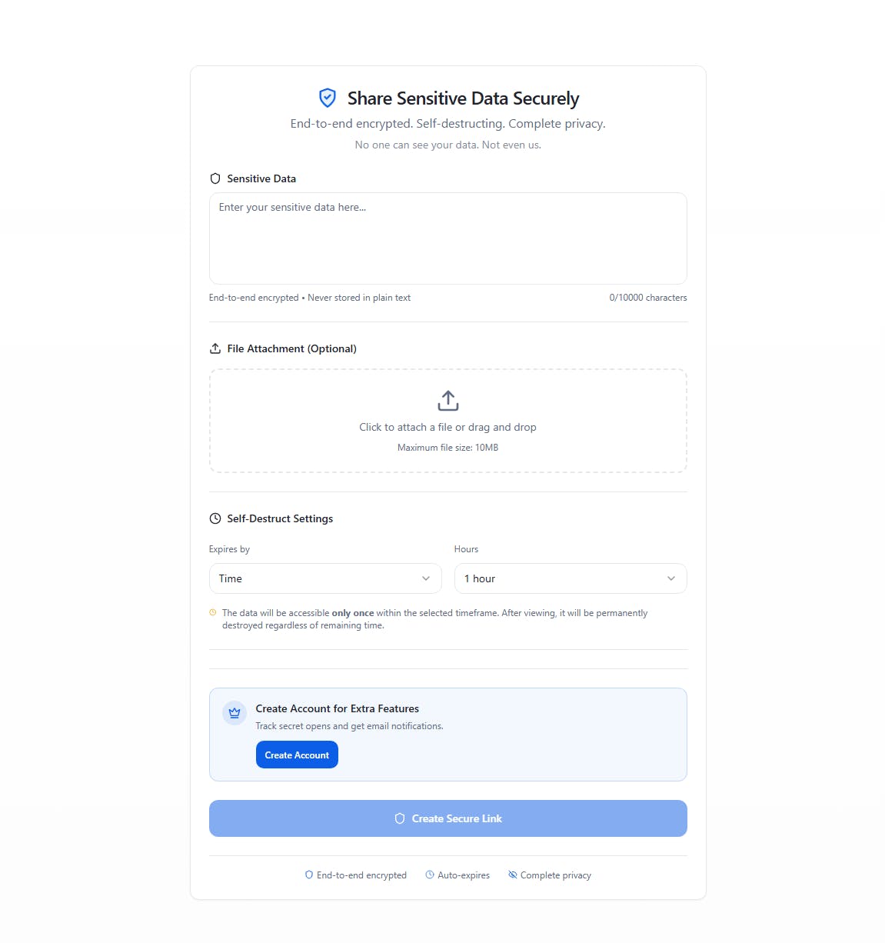Click the large upload arrow in drop zone
This screenshot has width=885, height=943.
click(448, 401)
